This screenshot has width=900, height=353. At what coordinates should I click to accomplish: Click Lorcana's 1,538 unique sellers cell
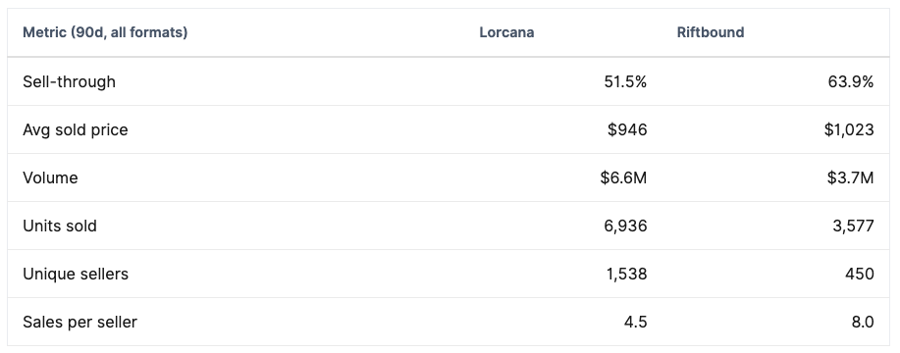click(x=626, y=275)
